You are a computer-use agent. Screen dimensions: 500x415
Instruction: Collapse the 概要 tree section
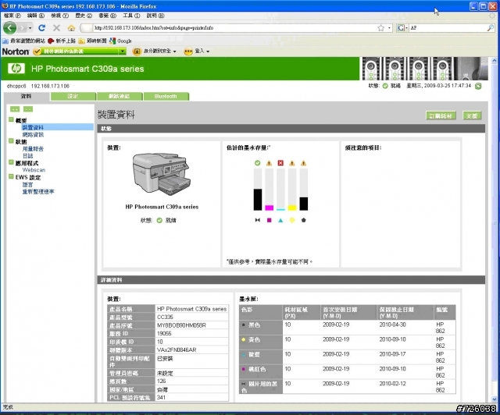[x=11, y=120]
